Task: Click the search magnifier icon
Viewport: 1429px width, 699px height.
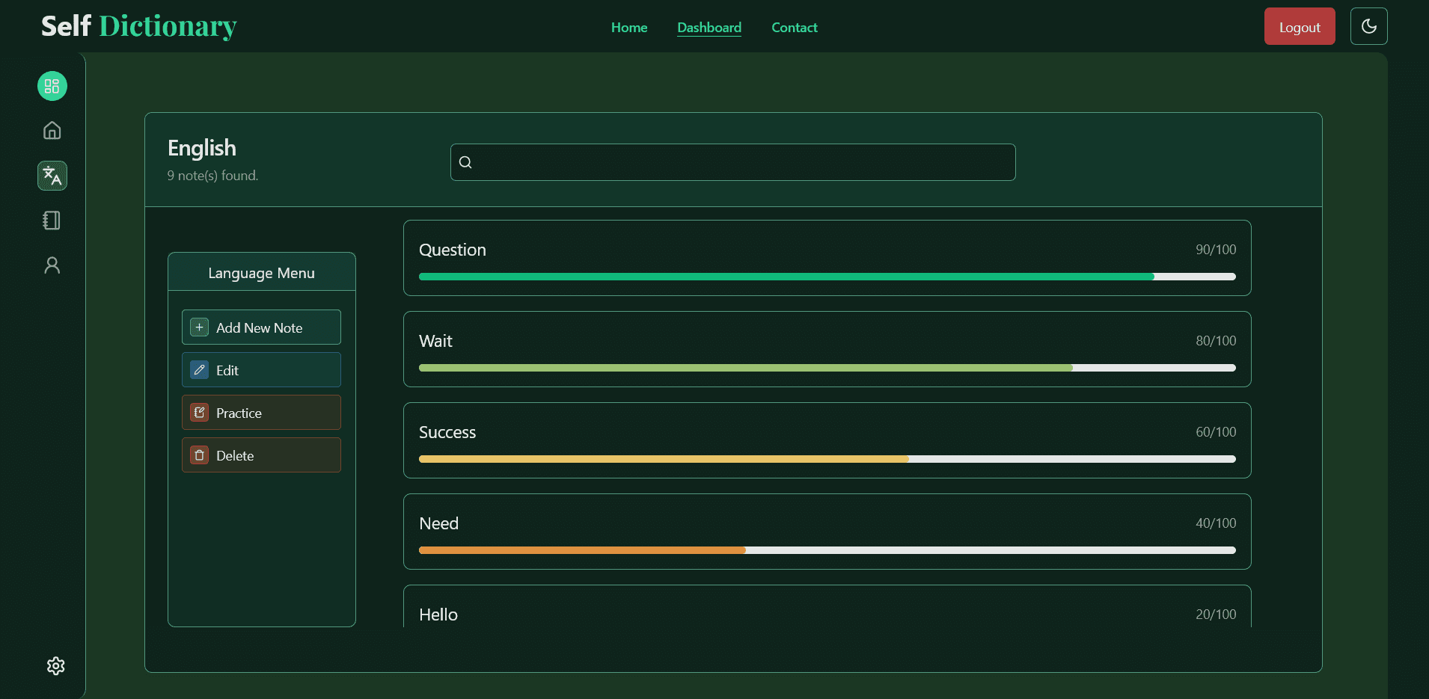Action: pos(465,162)
